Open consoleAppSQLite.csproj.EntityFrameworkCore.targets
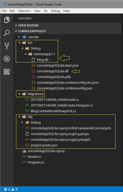The image size is (123, 192). [71, 128]
